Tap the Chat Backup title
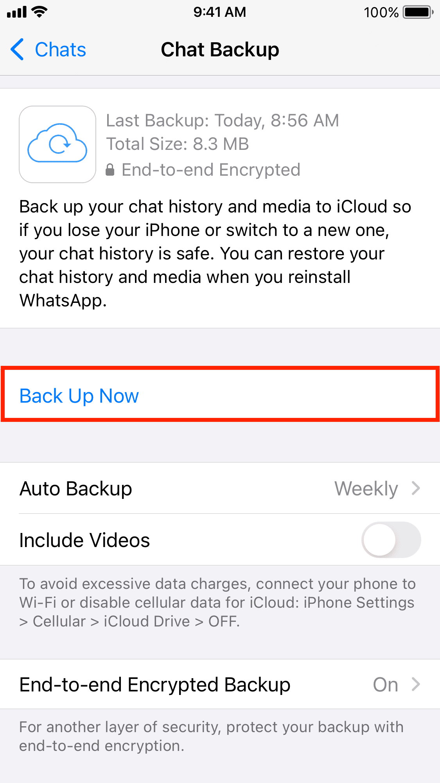 pyautogui.click(x=220, y=50)
